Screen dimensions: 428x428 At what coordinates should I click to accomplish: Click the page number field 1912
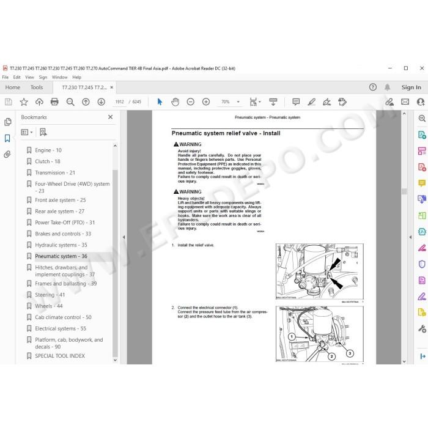coord(120,102)
